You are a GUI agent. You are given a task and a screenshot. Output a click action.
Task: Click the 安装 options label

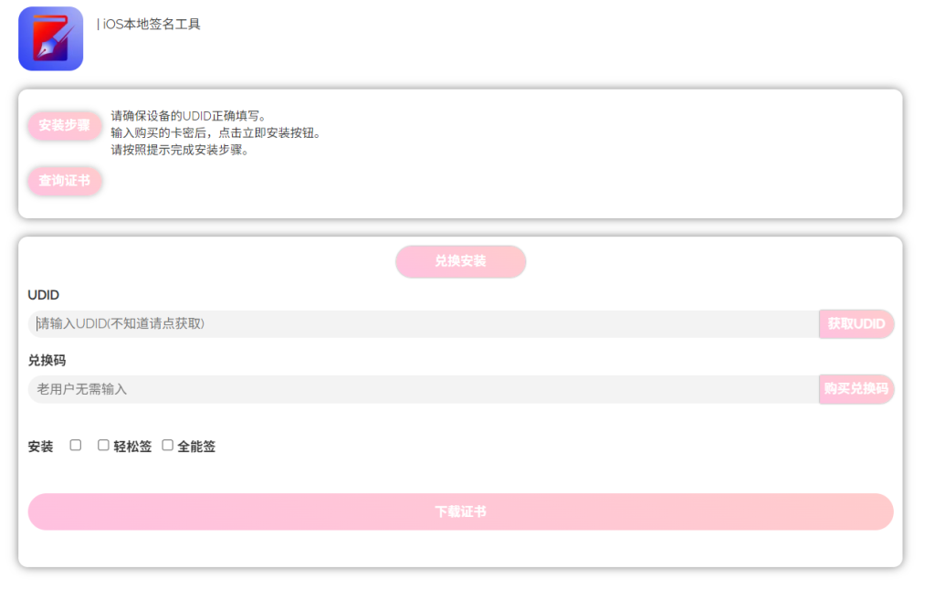[x=40, y=447]
